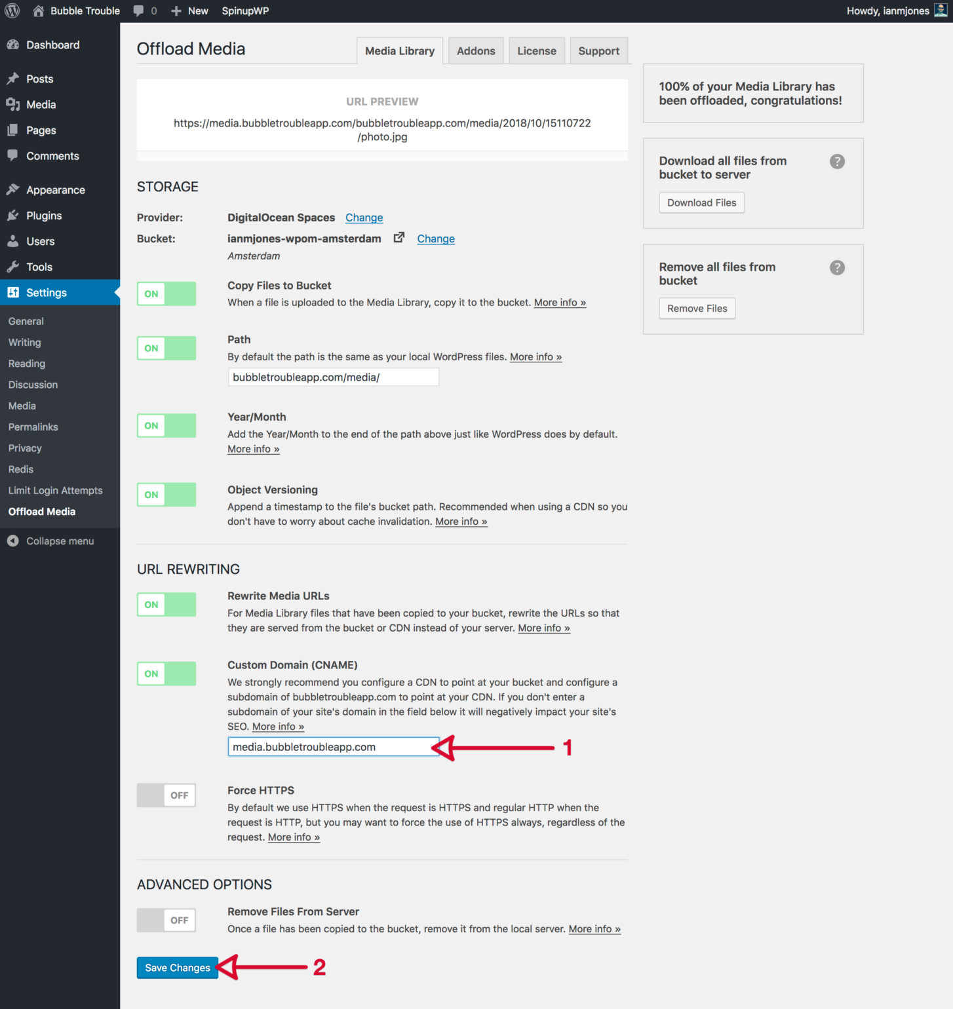Toggle Rewrite Media URLs switch
Screen dimensions: 953x1009
click(166, 604)
